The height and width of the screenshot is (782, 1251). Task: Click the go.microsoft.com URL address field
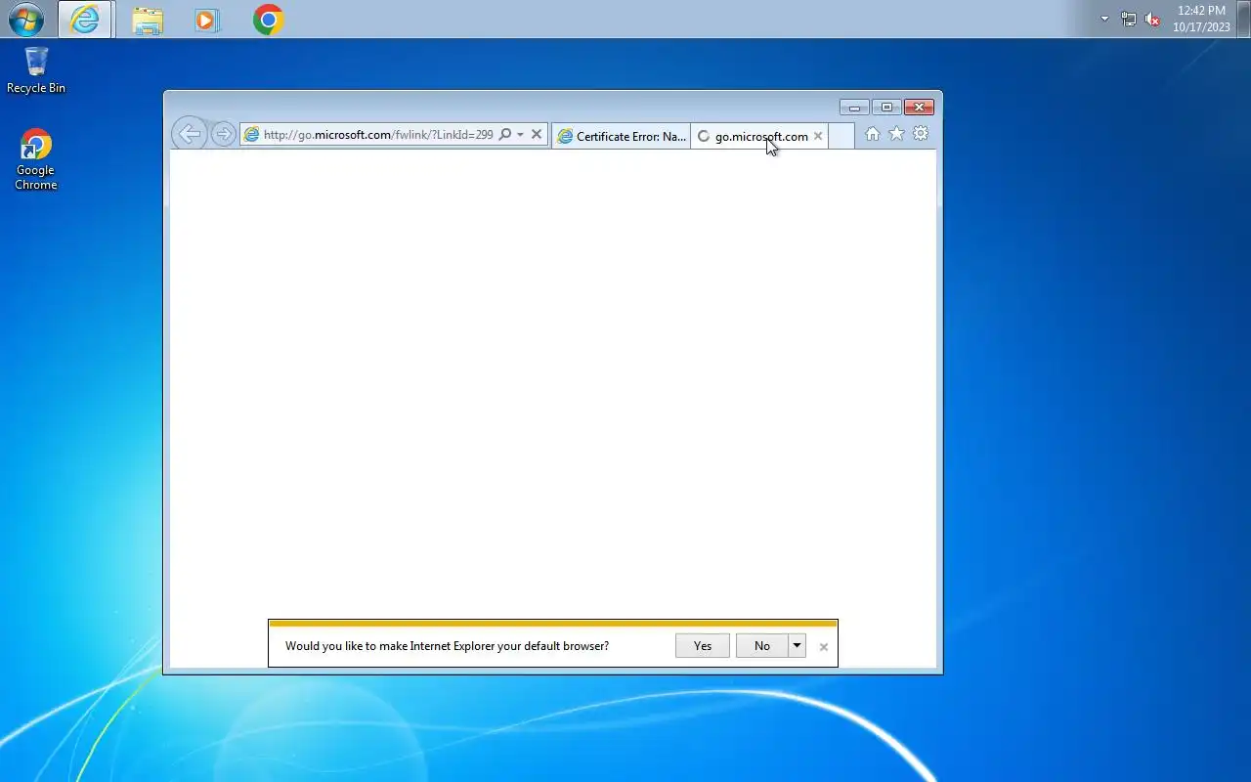click(x=378, y=134)
